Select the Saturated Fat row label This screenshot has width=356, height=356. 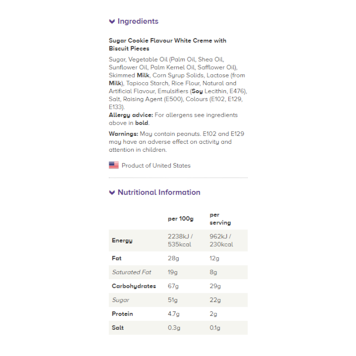[x=132, y=272]
